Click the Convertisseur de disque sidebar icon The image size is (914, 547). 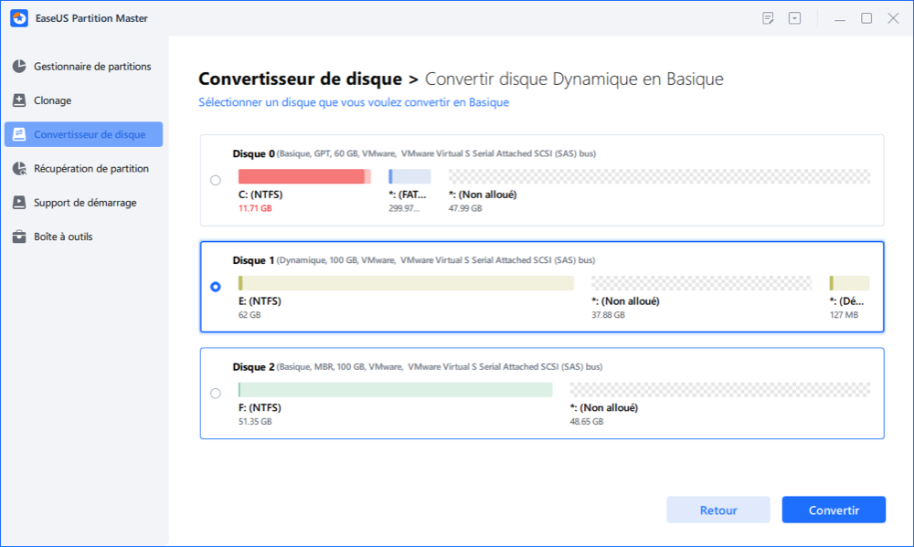point(19,134)
